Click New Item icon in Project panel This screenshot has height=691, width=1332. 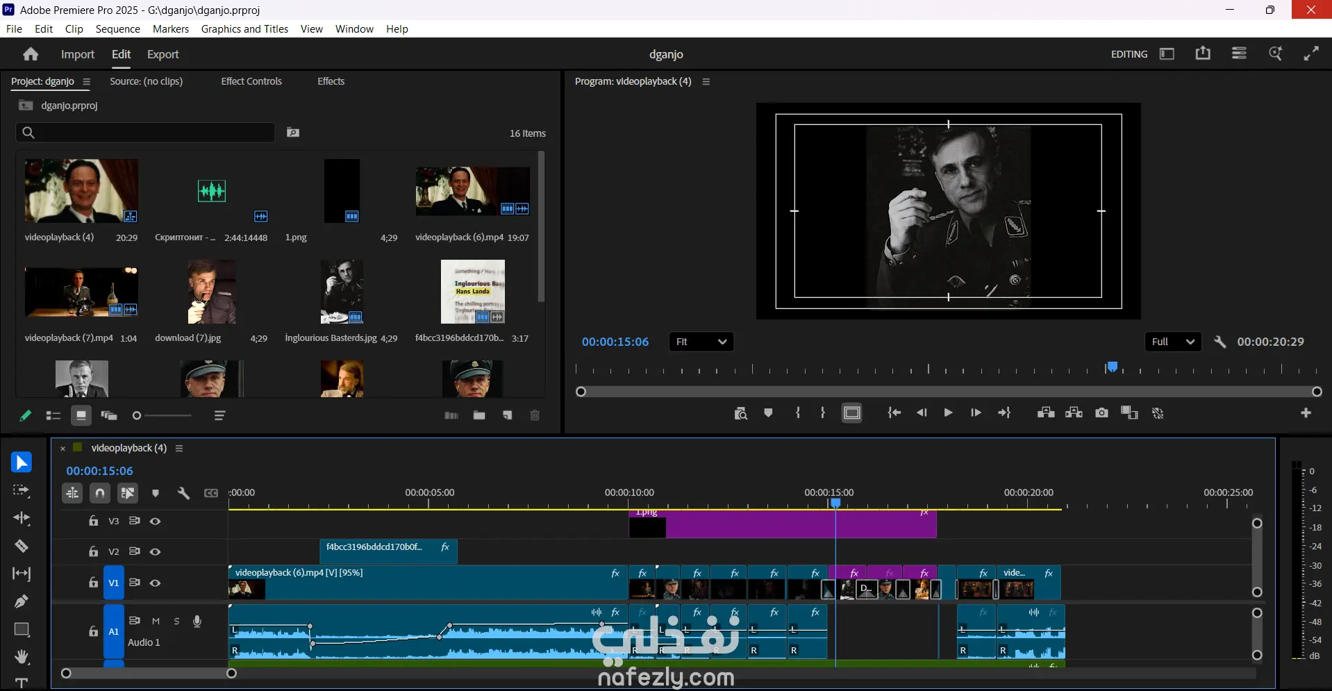(x=508, y=415)
